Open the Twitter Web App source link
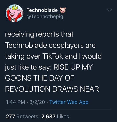Viewport: 117px width, 122px height. coord(69,102)
